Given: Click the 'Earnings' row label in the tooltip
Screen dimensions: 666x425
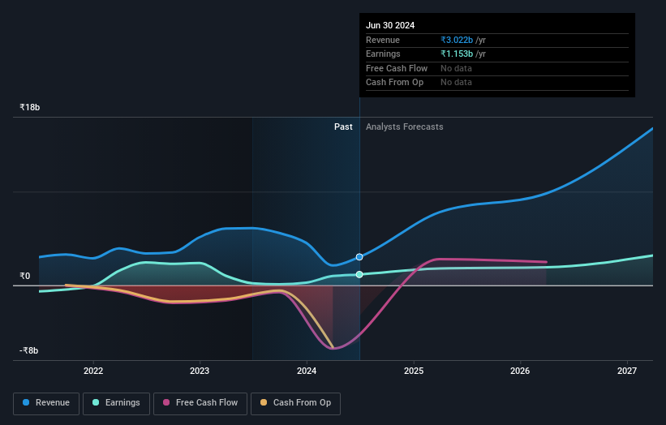Looking at the screenshot, I should point(383,54).
